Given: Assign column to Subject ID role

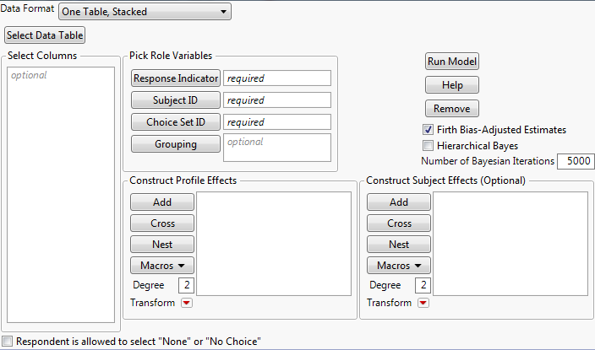Looking at the screenshot, I should click(175, 100).
